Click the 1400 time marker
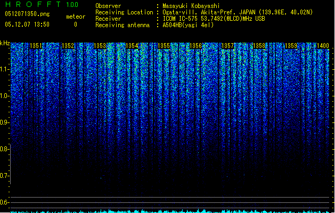This screenshot has height=213, width=335. (x=323, y=46)
